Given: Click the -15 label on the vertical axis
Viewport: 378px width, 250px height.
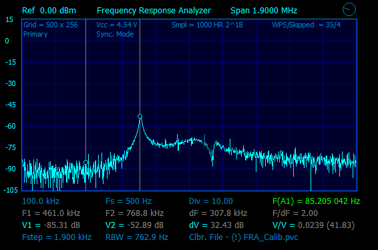Looking at the screenshot, I should pos(11,62).
